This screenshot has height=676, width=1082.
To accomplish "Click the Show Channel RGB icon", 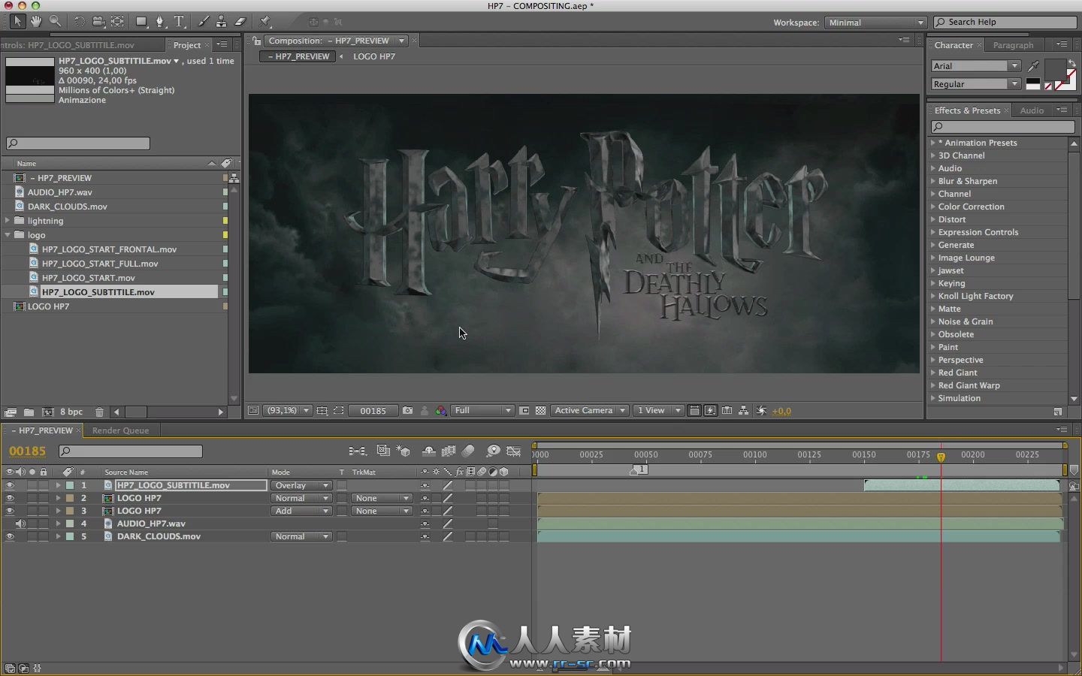I will coord(441,411).
